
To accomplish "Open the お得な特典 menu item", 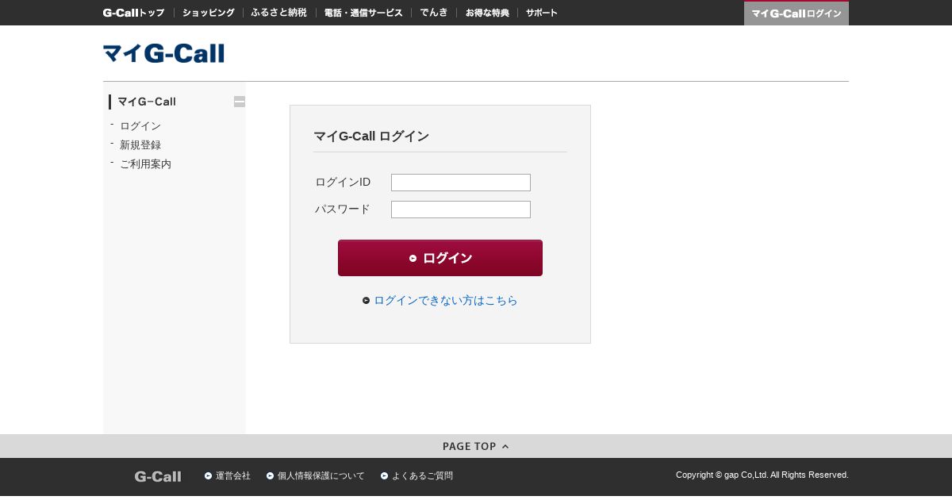I will [x=487, y=13].
